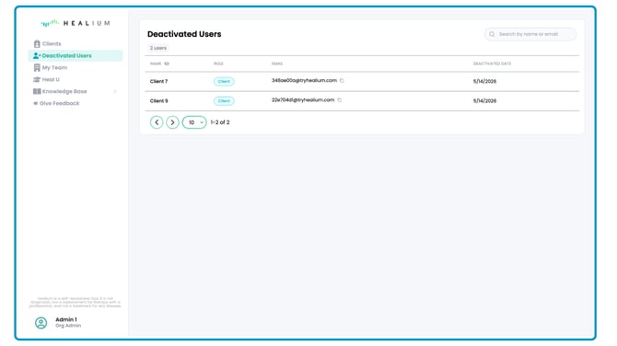Open rows per page dropdown
617x346 pixels.
tap(194, 122)
